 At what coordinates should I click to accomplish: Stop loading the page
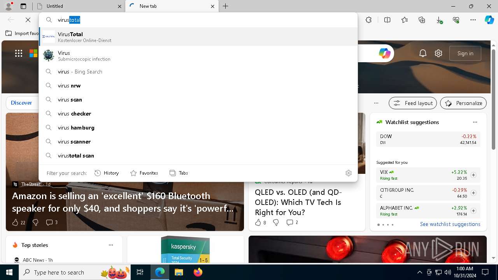(x=28, y=20)
